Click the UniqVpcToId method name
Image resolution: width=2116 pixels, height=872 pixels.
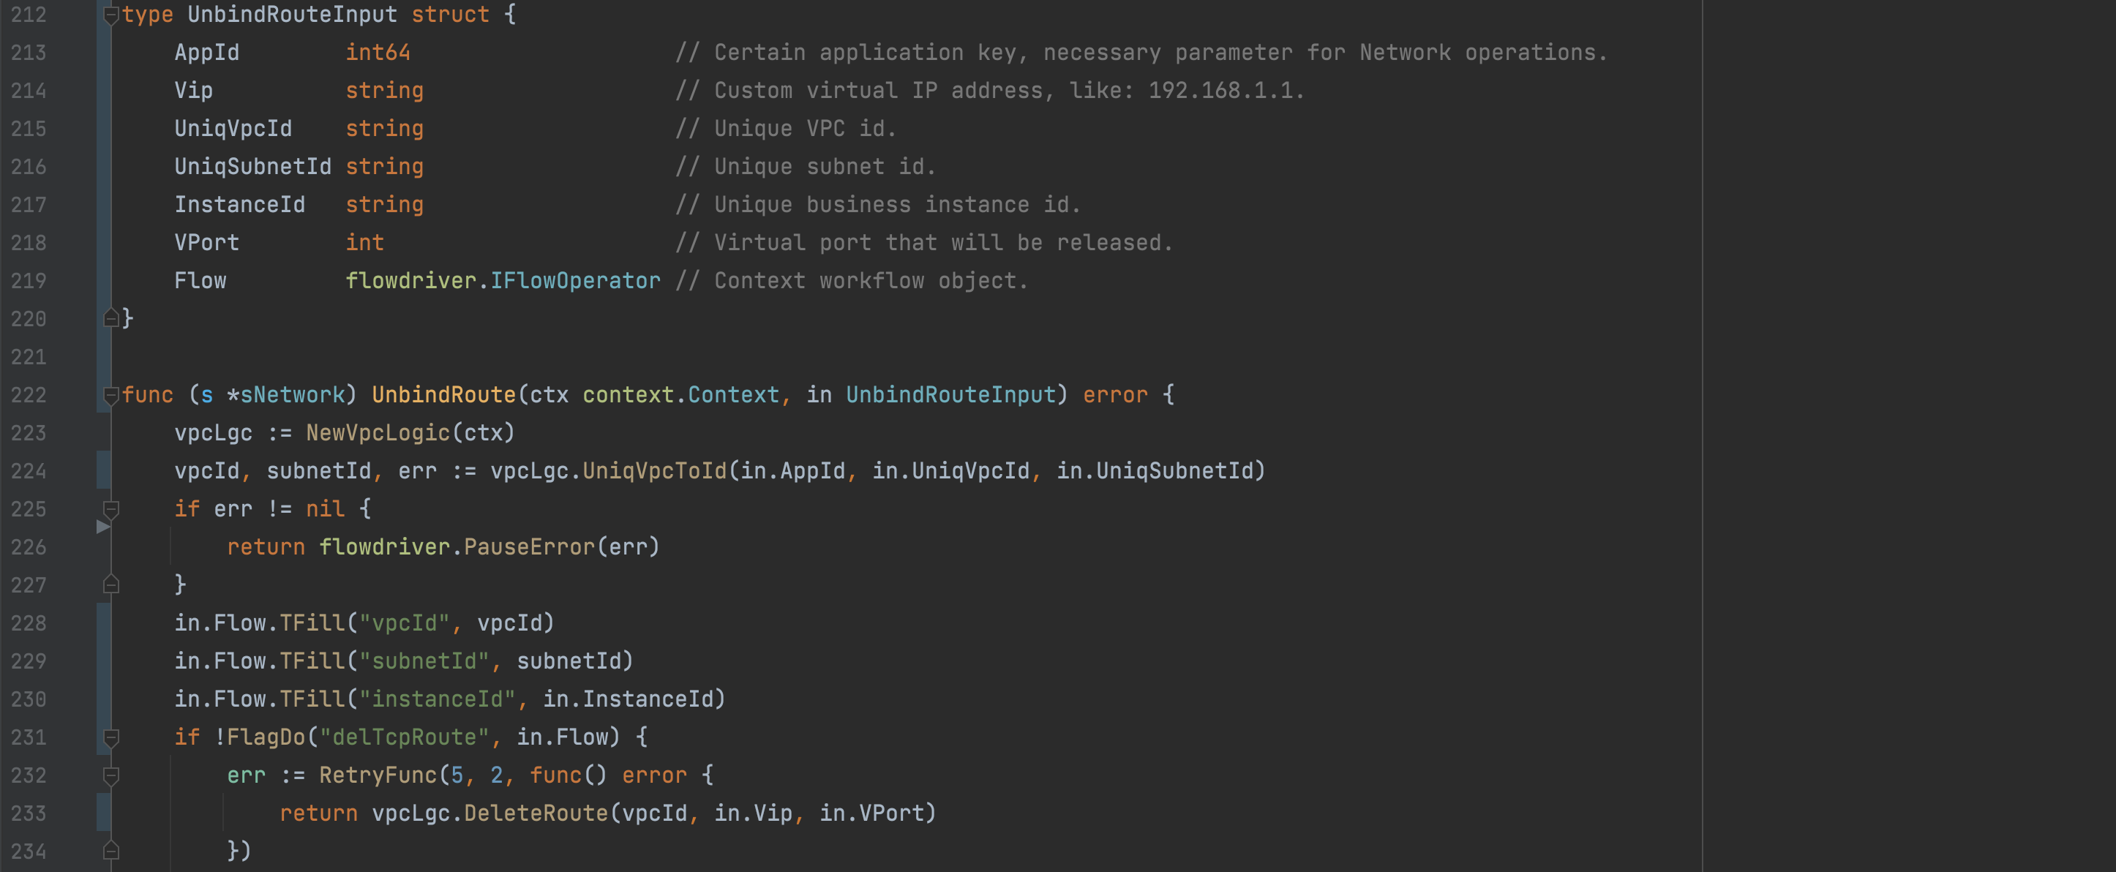[654, 470]
